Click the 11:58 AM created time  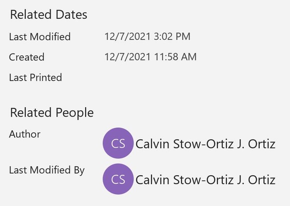[175, 57]
